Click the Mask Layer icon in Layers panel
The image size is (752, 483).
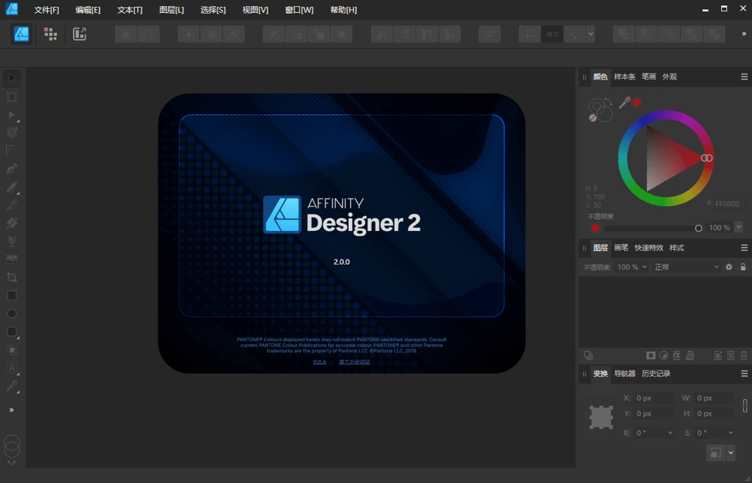[651, 355]
